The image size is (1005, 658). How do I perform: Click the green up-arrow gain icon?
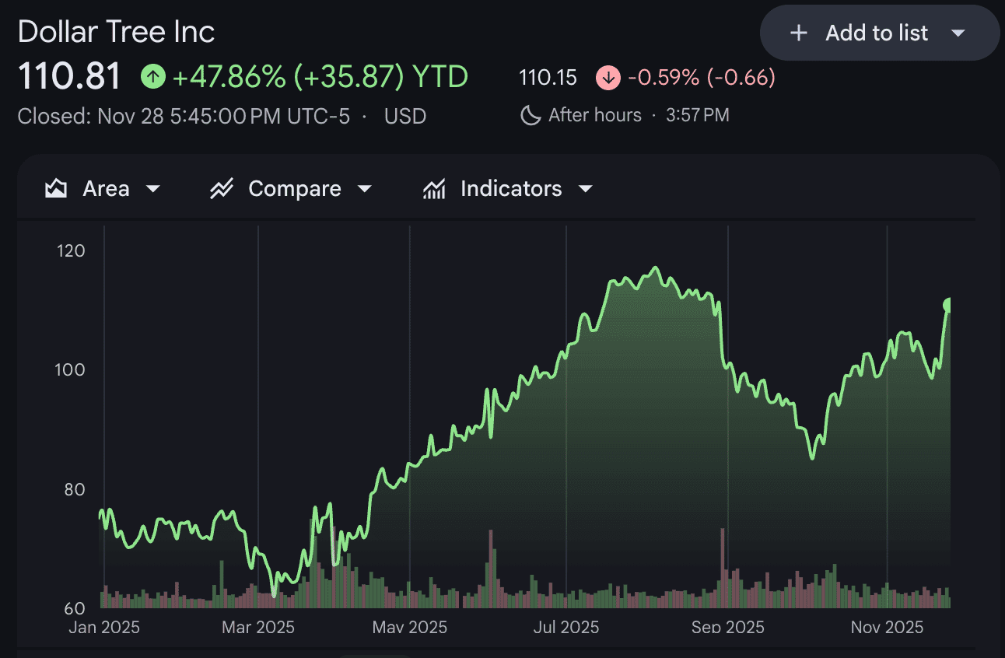coord(153,77)
